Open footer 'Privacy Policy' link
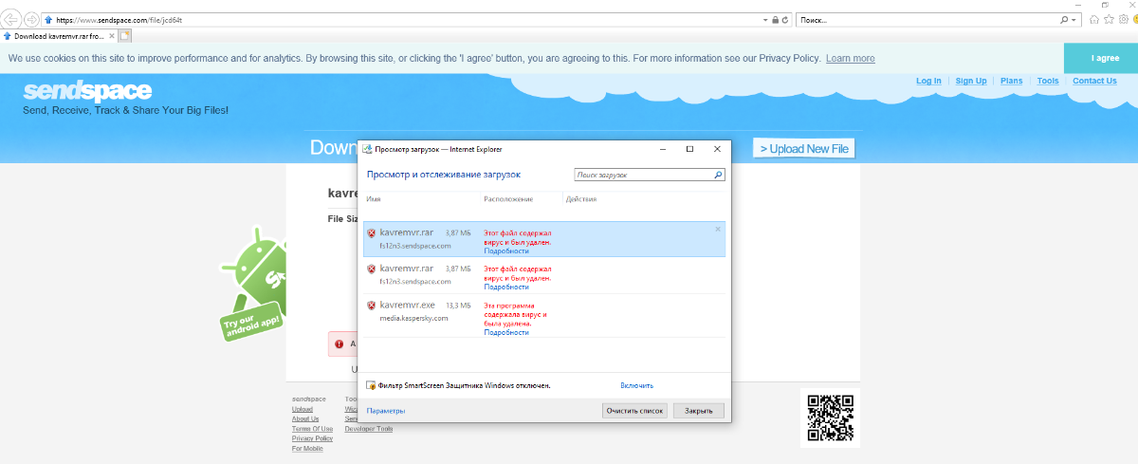This screenshot has width=1138, height=464. (312, 438)
